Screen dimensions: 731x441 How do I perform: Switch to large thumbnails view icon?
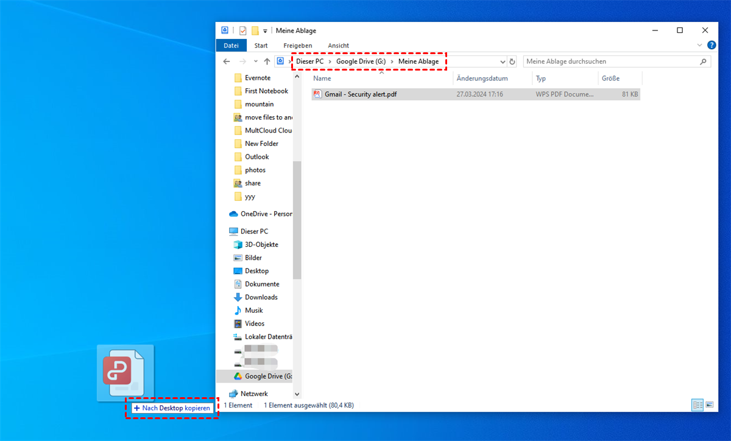click(x=709, y=405)
